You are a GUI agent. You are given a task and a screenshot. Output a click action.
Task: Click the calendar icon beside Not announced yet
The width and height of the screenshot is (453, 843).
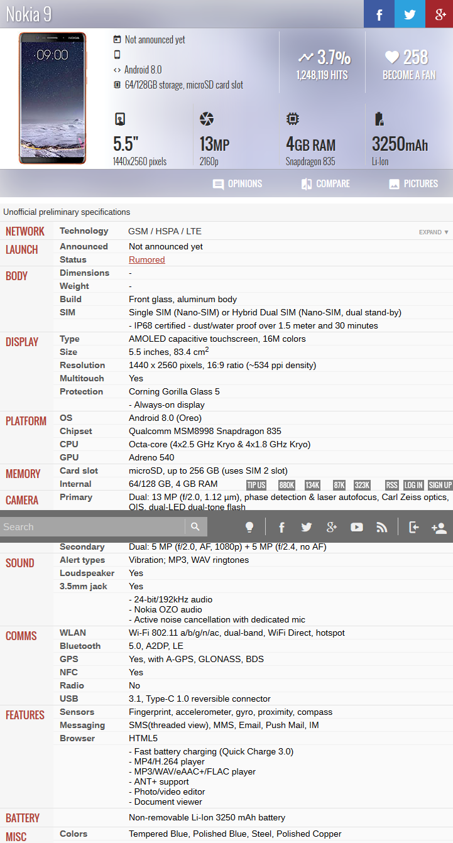coord(117,40)
